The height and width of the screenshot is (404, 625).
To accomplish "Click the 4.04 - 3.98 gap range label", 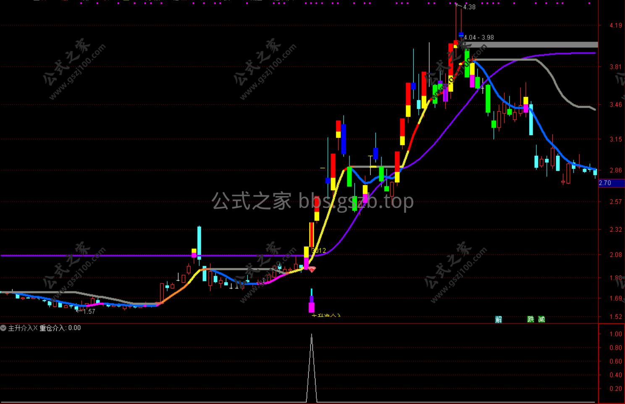I will click(479, 37).
